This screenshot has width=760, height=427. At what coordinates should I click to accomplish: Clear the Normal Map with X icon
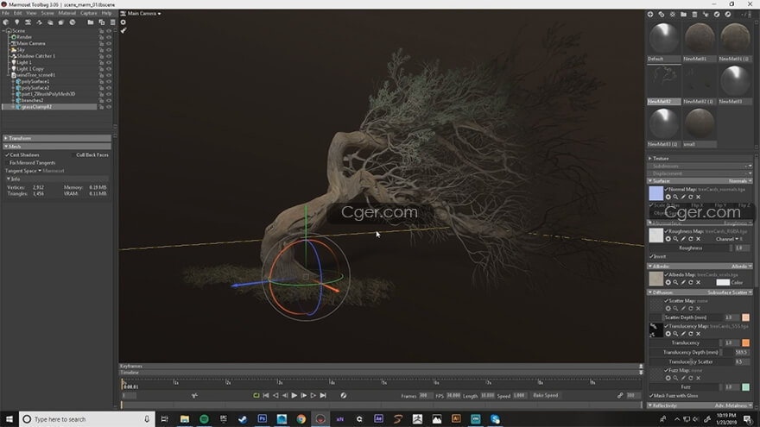point(699,197)
